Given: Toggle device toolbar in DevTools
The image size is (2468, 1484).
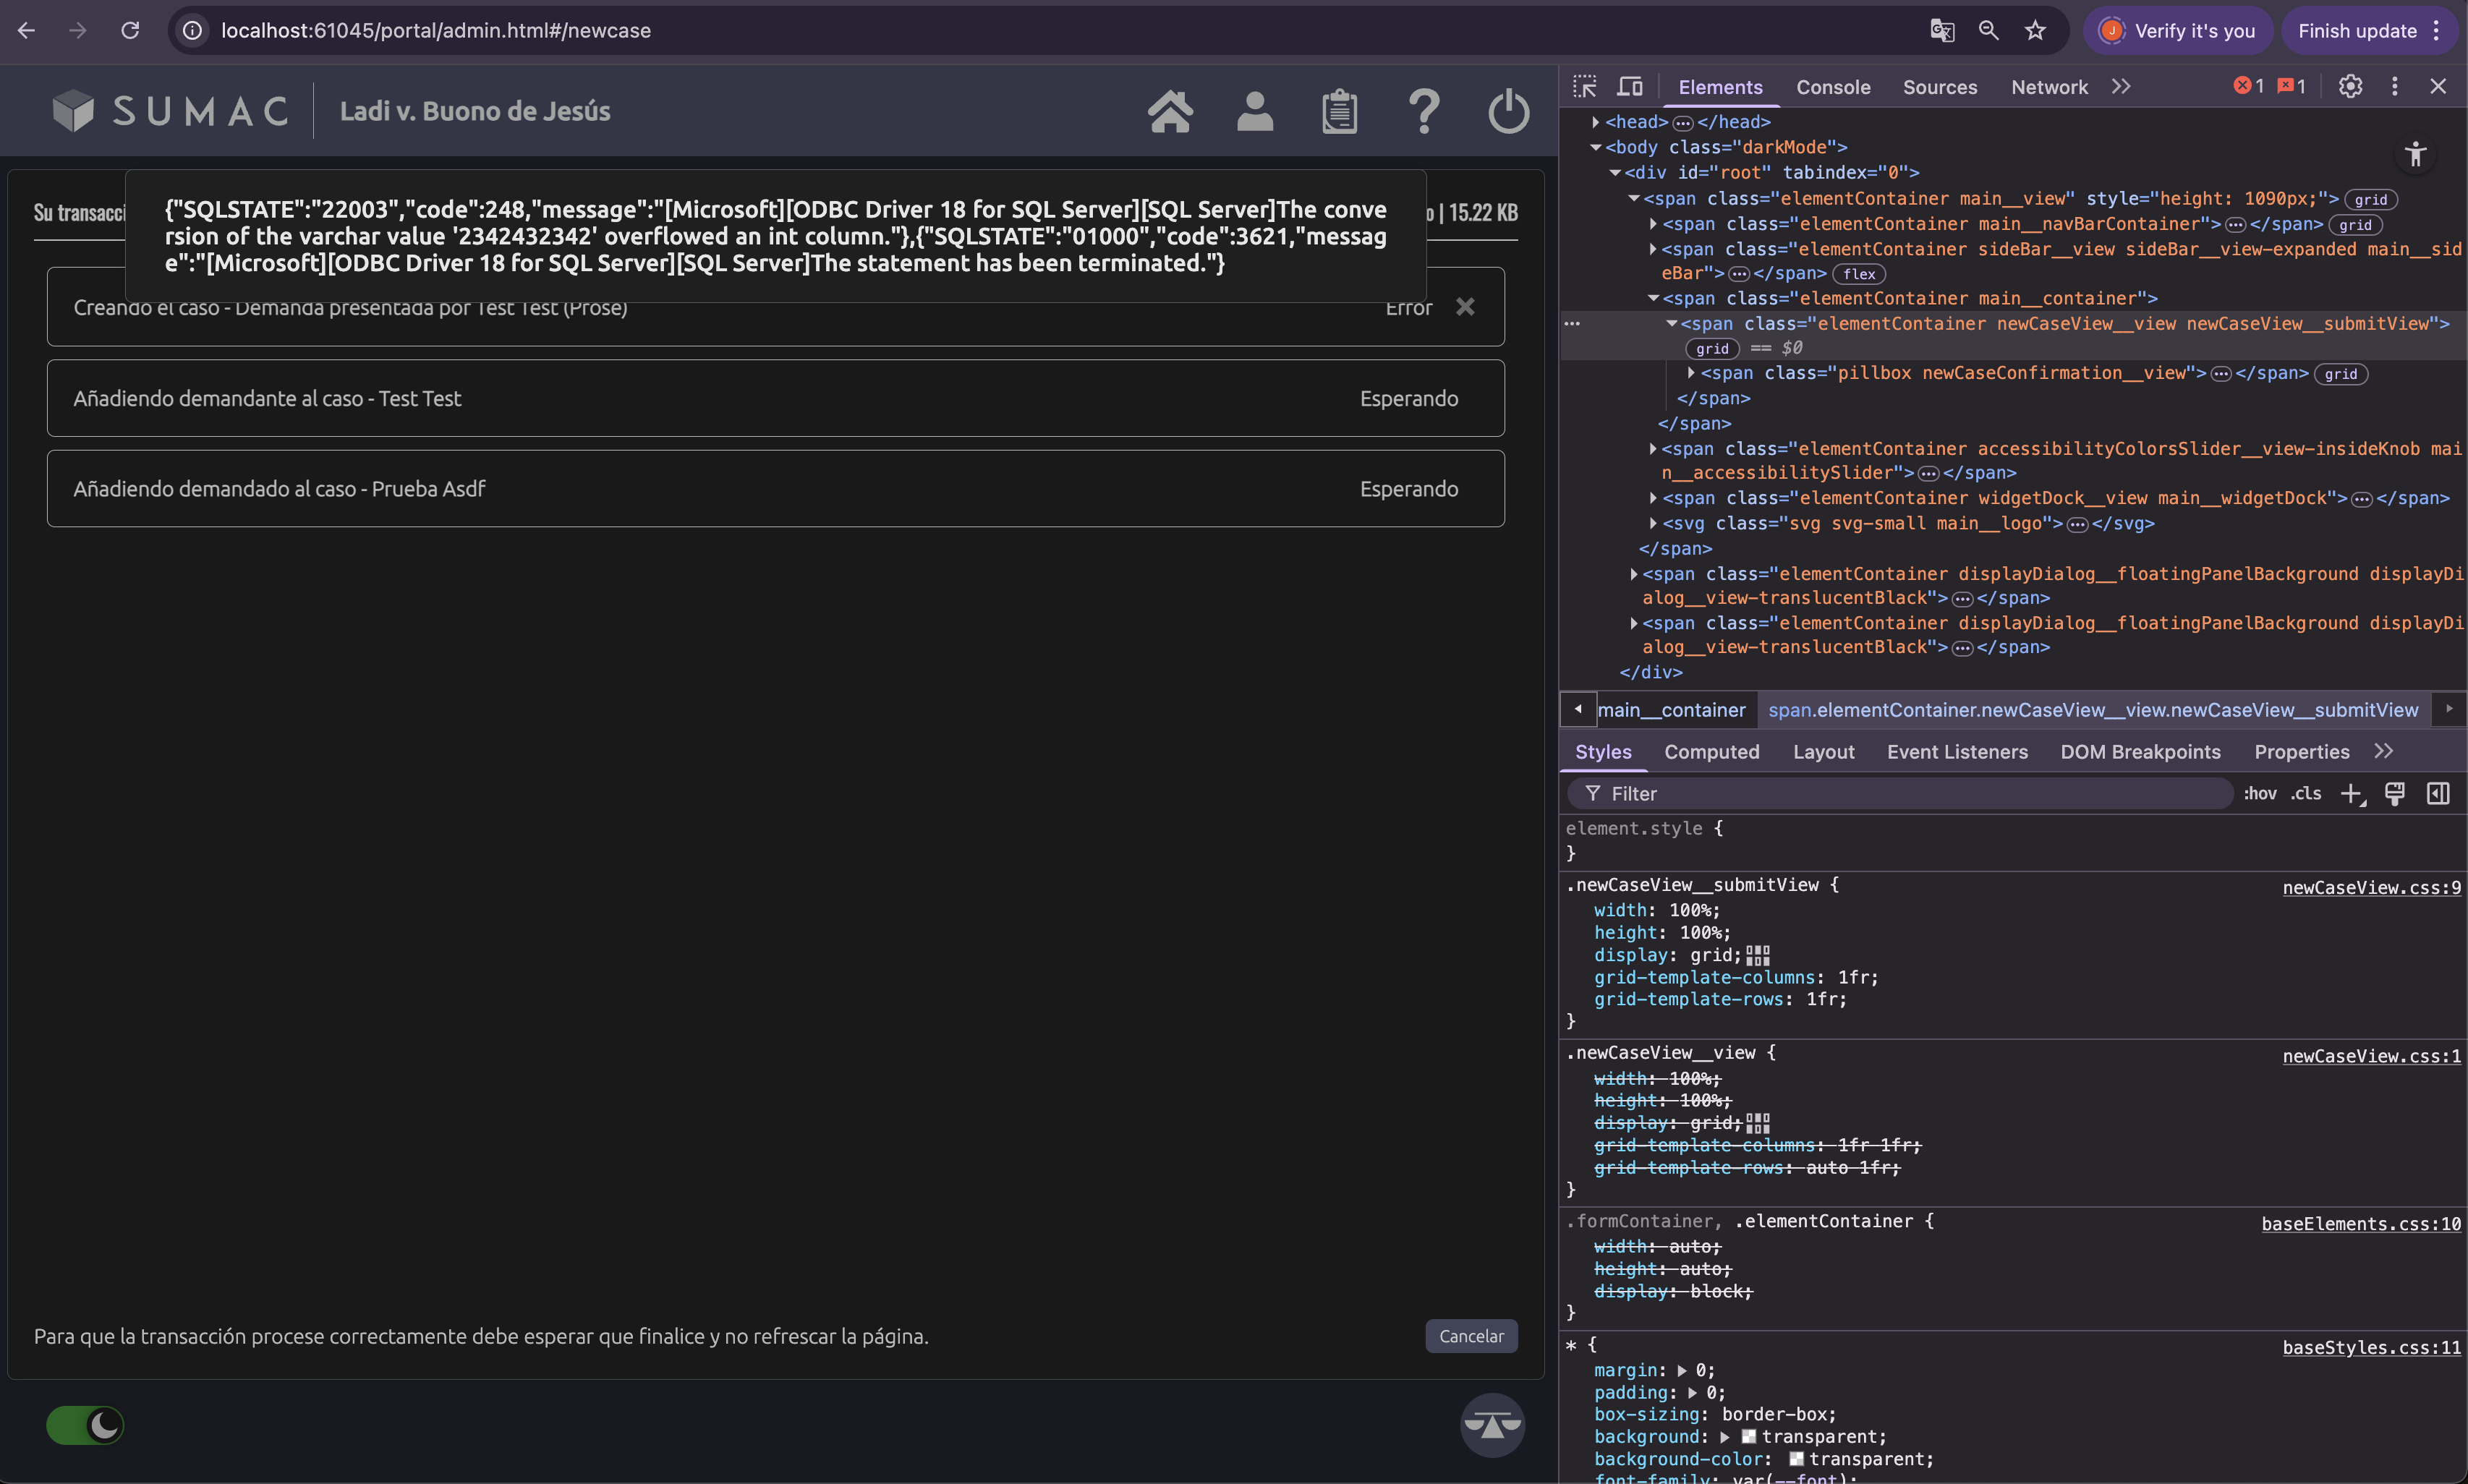Looking at the screenshot, I should pos(1630,87).
